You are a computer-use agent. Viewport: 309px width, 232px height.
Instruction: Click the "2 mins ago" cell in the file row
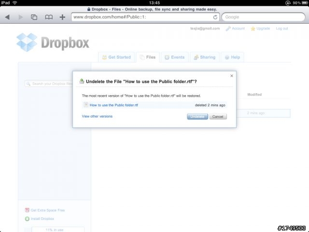click(256, 113)
